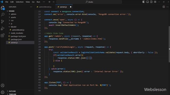Click 'abortEarly' option on line 30
Screen dimensions: 170x95
139,53
